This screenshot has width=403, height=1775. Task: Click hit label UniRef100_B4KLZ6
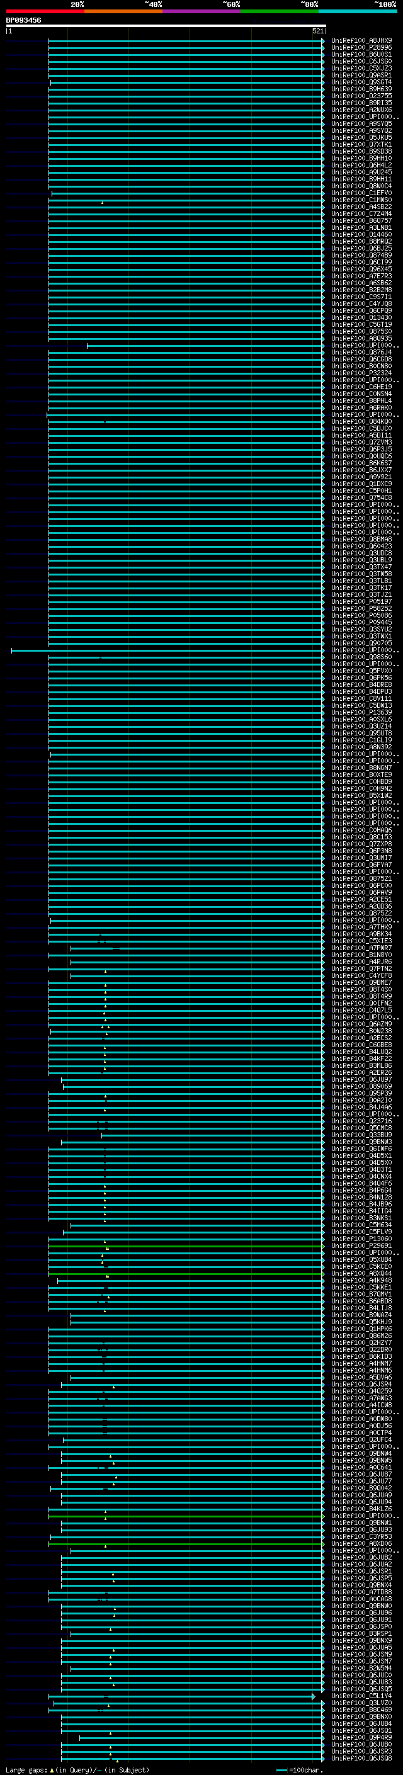point(361,1509)
